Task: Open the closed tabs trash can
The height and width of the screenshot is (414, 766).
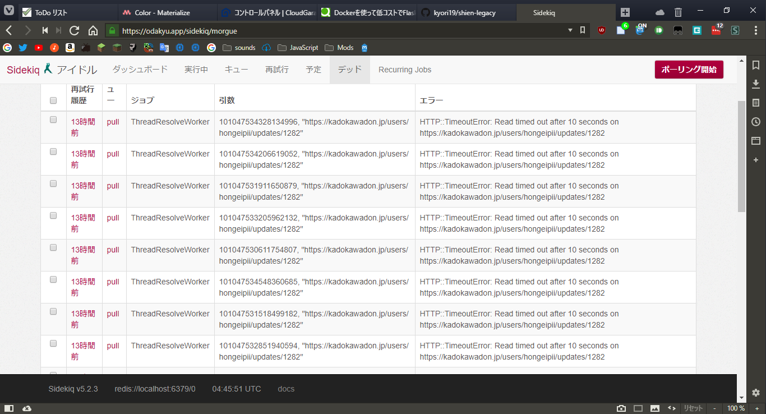Action: pyautogui.click(x=678, y=12)
